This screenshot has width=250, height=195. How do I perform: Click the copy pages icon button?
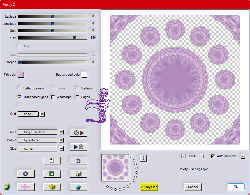pos(52,160)
